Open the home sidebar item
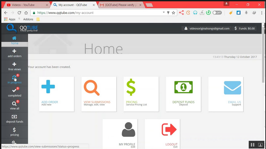 coord(14,40)
